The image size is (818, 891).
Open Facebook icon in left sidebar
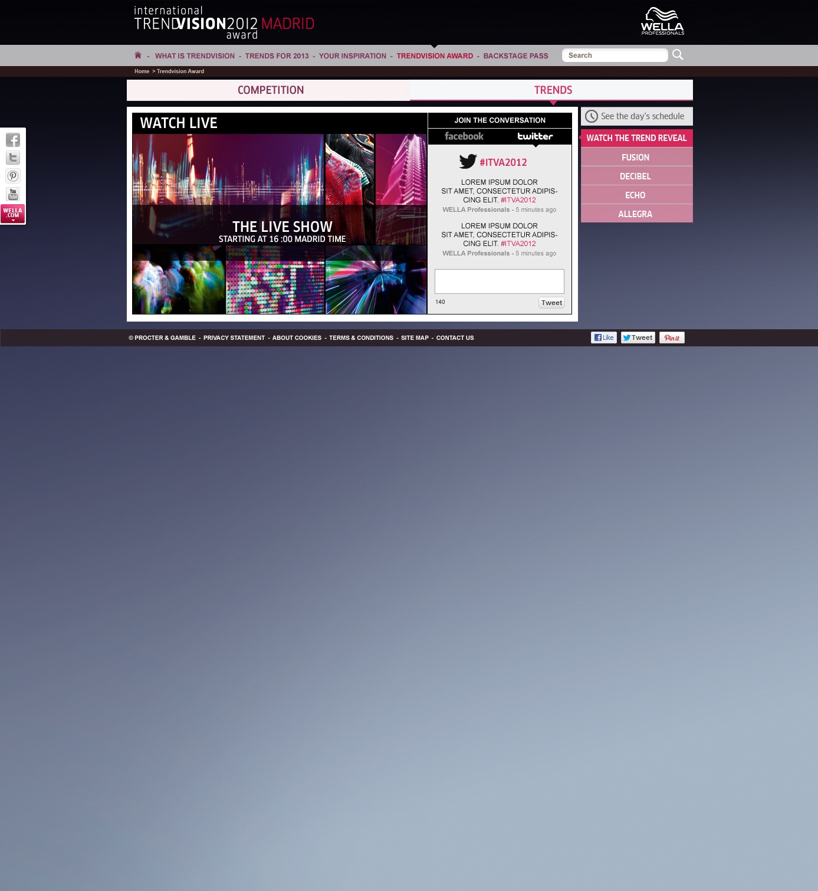(13, 140)
